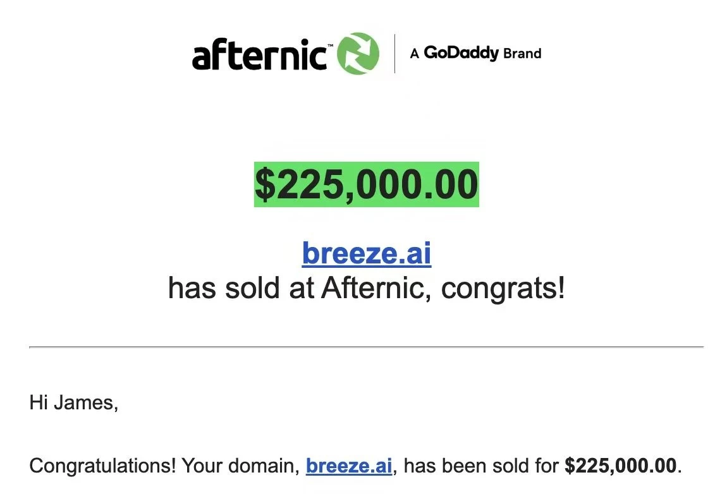This screenshot has width=727, height=494.
Task: Click the 'has sold at Afternic' heading text
Action: 296,288
